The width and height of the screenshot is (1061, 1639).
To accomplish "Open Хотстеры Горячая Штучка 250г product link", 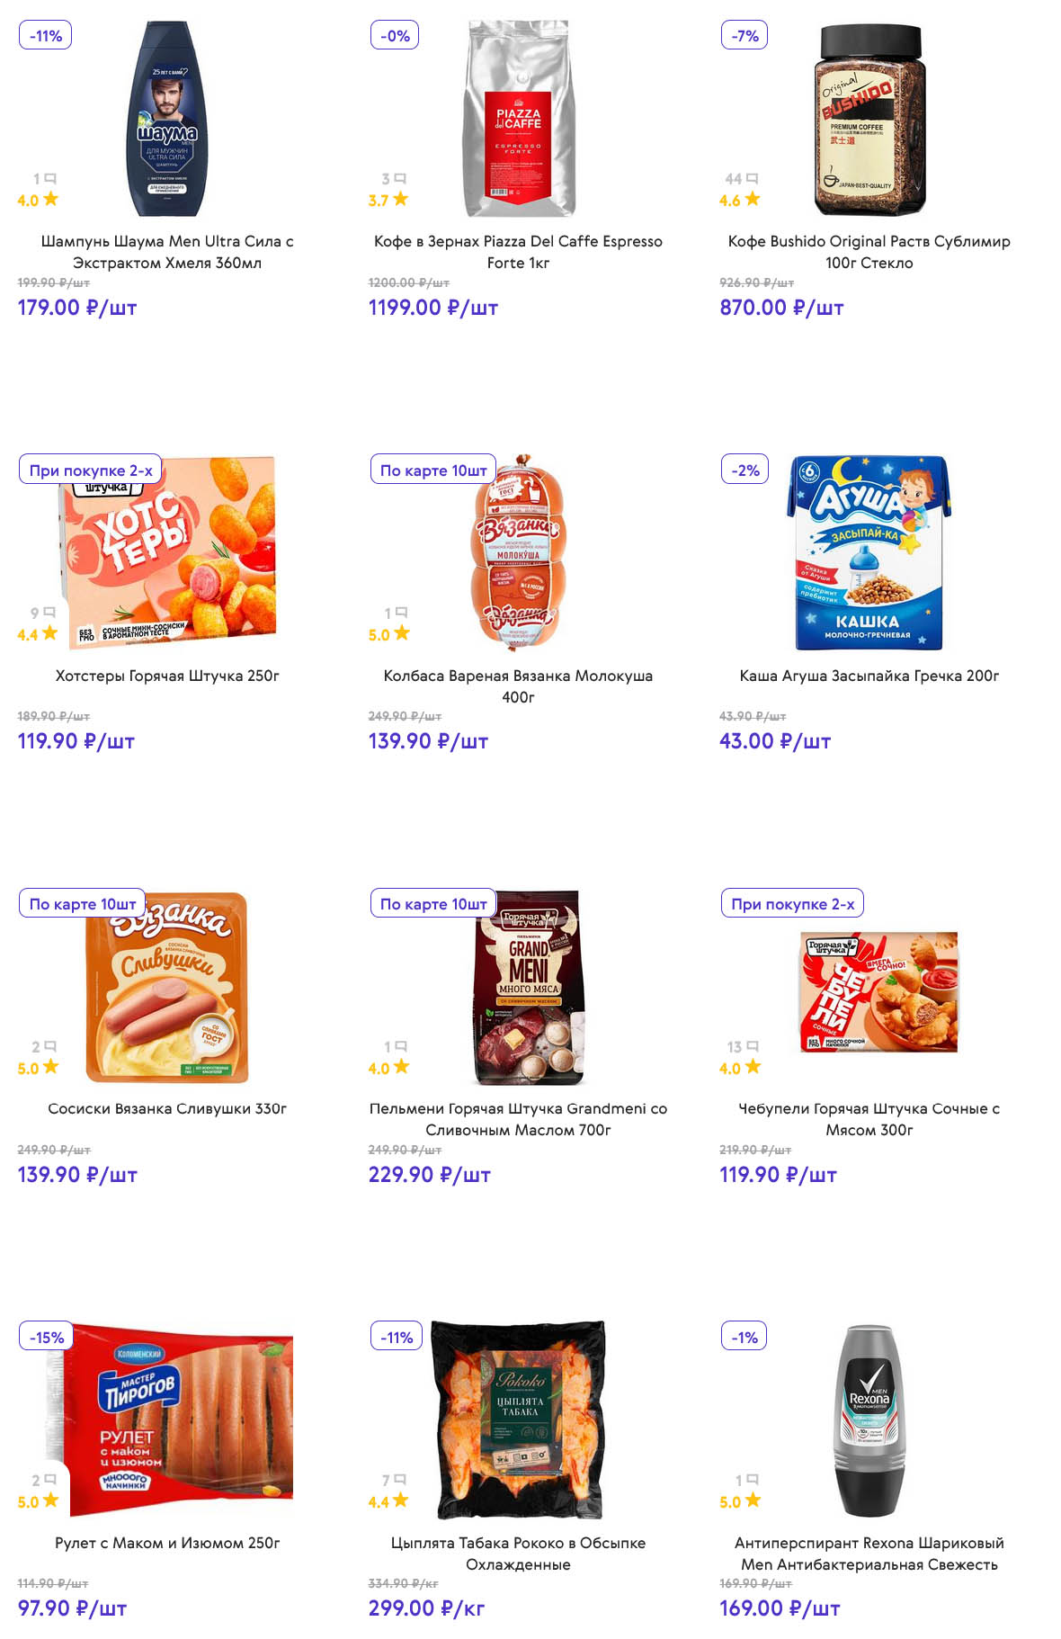I will 167,676.
